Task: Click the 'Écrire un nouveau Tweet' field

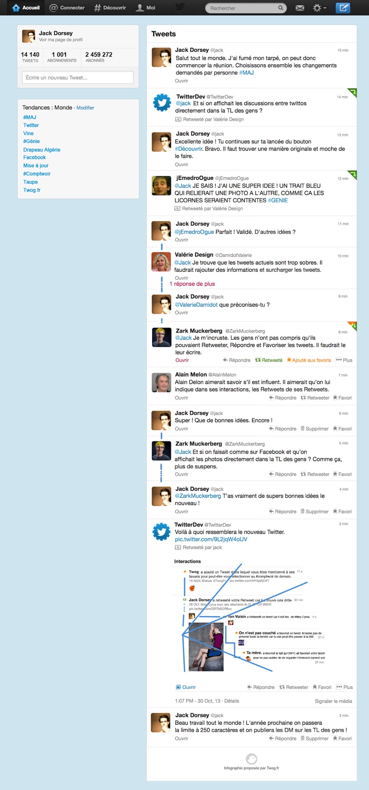Action: click(78, 78)
